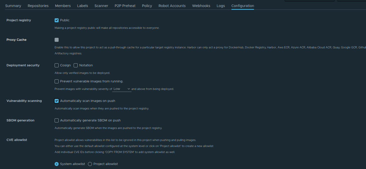Enable the Notation checkbox
This screenshot has width=366, height=169.
[x=76, y=65]
